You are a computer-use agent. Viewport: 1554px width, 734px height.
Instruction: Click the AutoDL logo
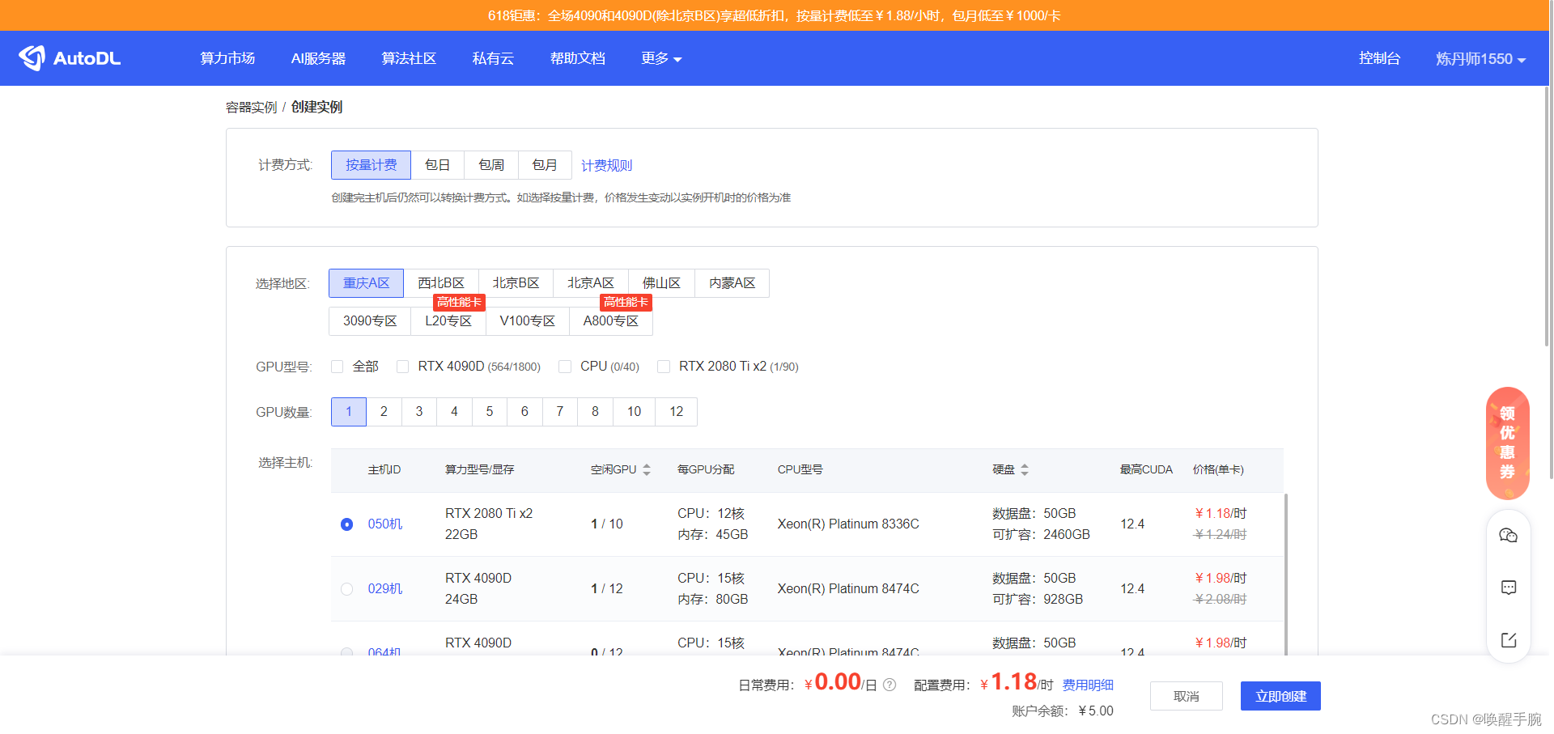click(70, 58)
